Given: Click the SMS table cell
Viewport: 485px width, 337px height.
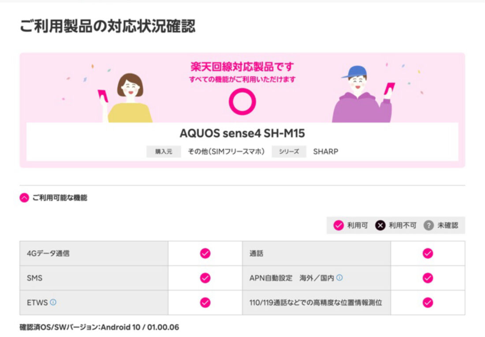Looking at the screenshot, I should coord(94,278).
